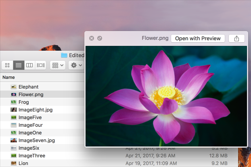The height and width of the screenshot is (167, 251).
Task: Open the gear action menu
Action: tap(76, 65)
